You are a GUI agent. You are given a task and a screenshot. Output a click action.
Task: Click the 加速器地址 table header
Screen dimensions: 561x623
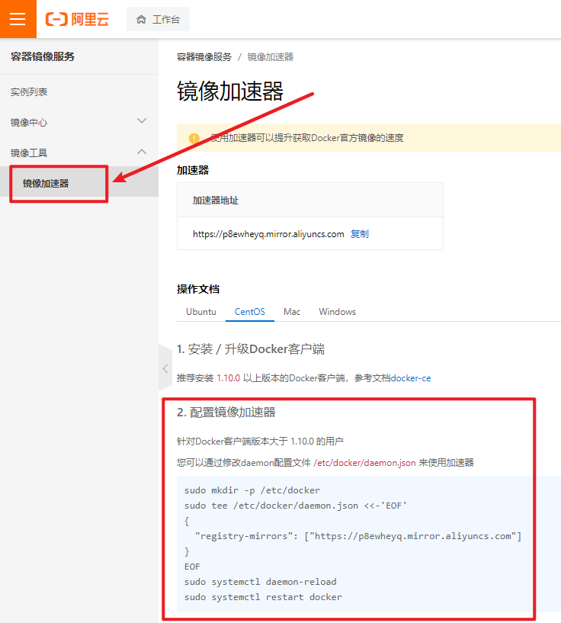[216, 201]
